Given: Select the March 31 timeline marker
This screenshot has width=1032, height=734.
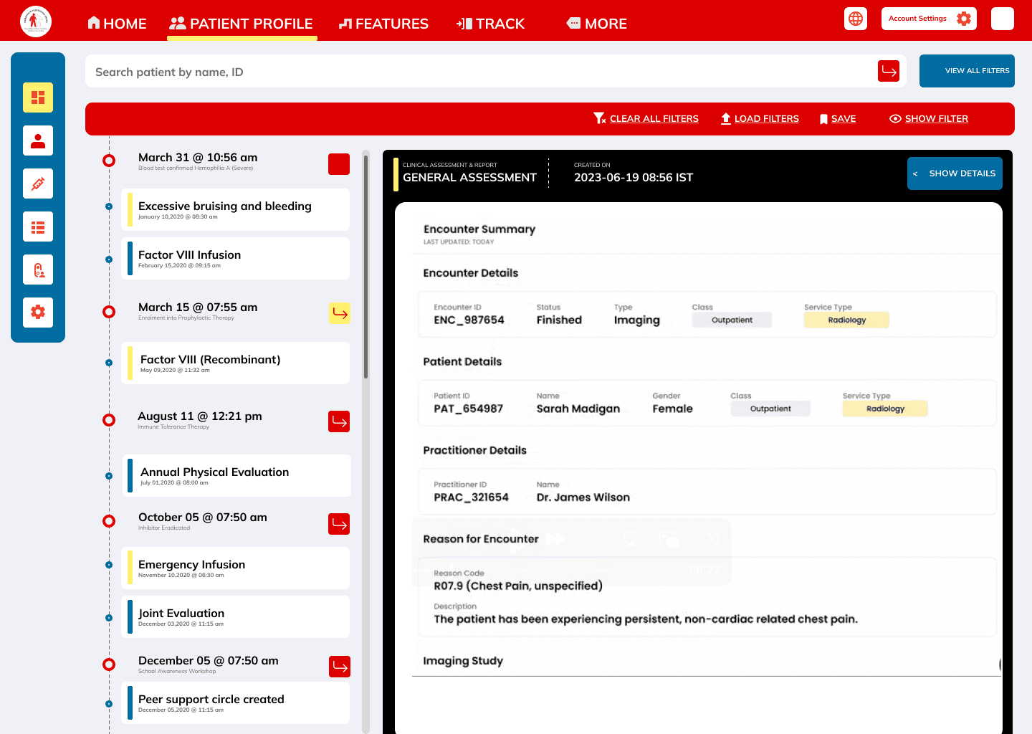Looking at the screenshot, I should [109, 161].
